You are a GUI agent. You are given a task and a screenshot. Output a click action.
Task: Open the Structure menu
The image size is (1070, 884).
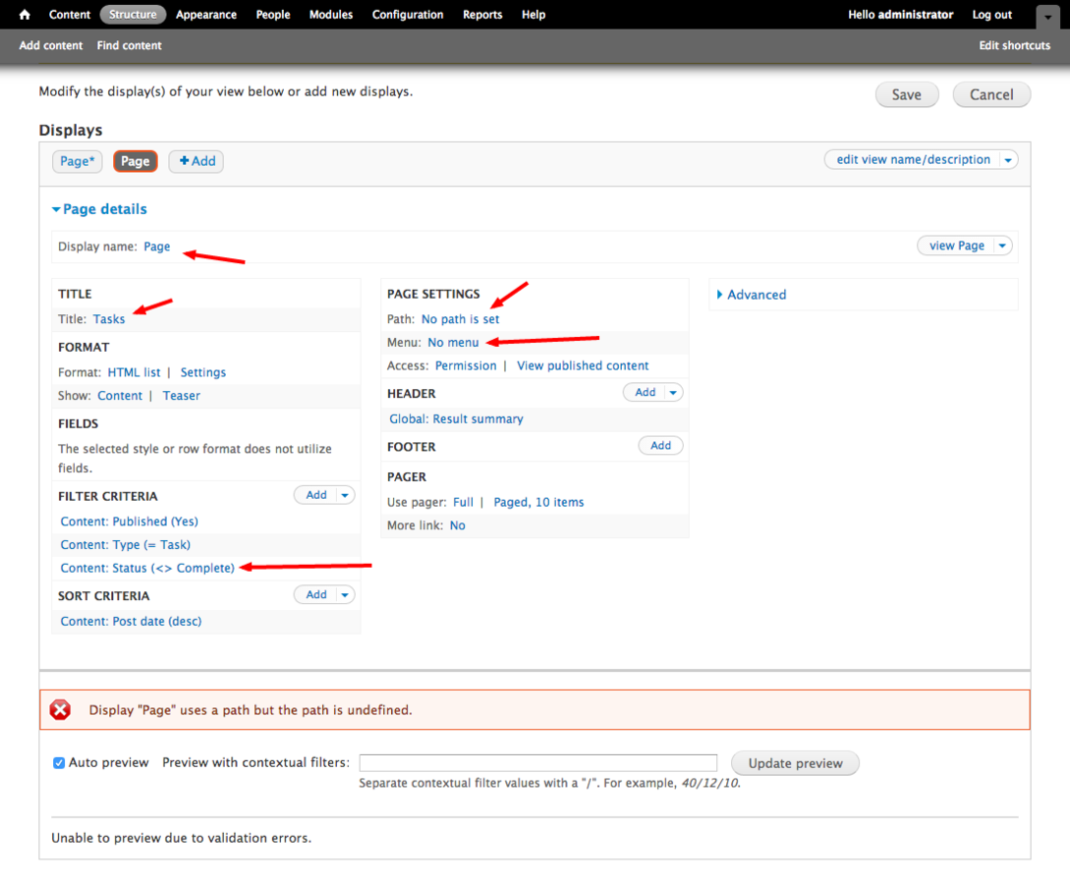click(x=133, y=15)
